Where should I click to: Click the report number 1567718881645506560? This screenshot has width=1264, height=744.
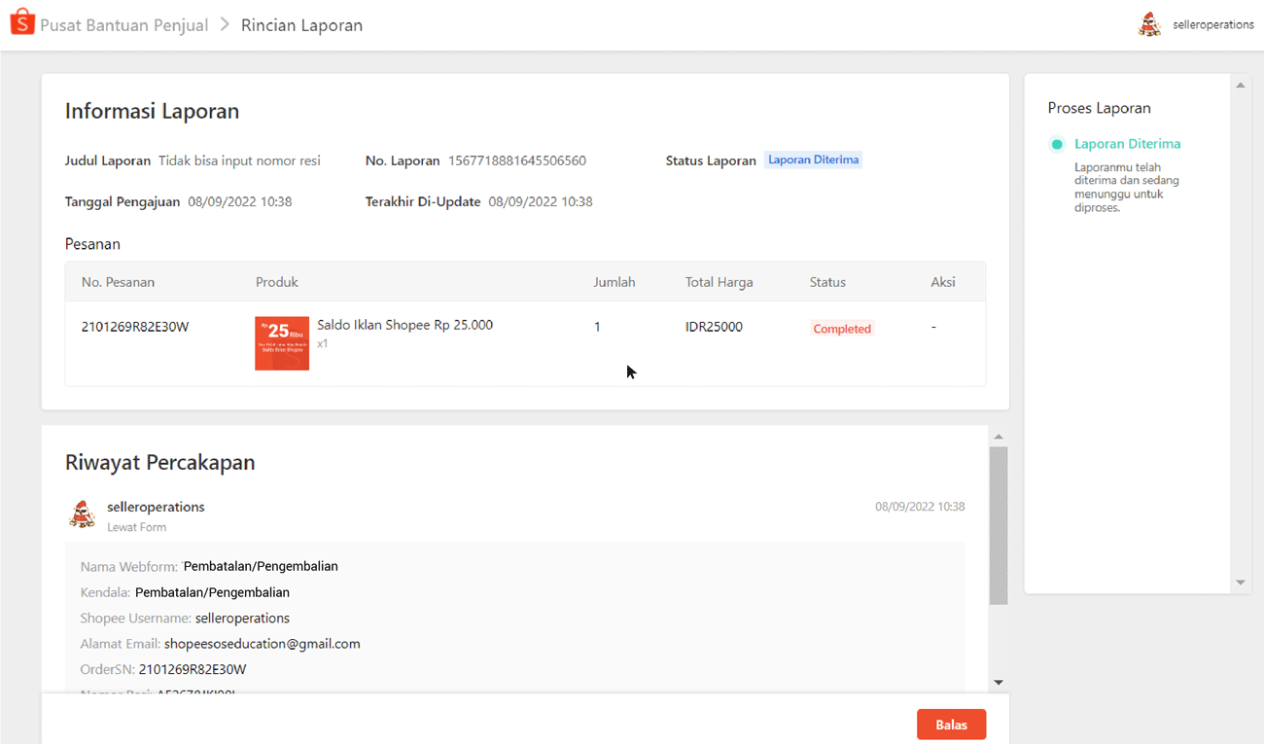pyautogui.click(x=516, y=160)
